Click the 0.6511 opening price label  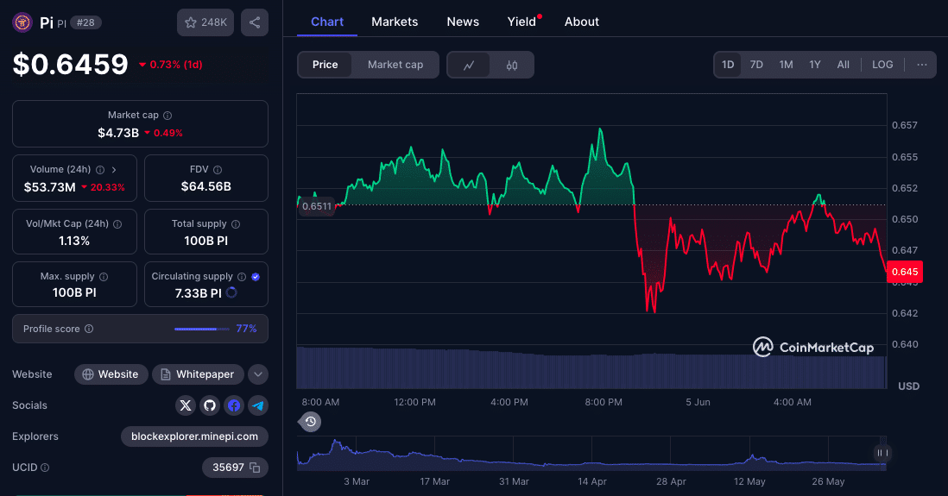317,207
